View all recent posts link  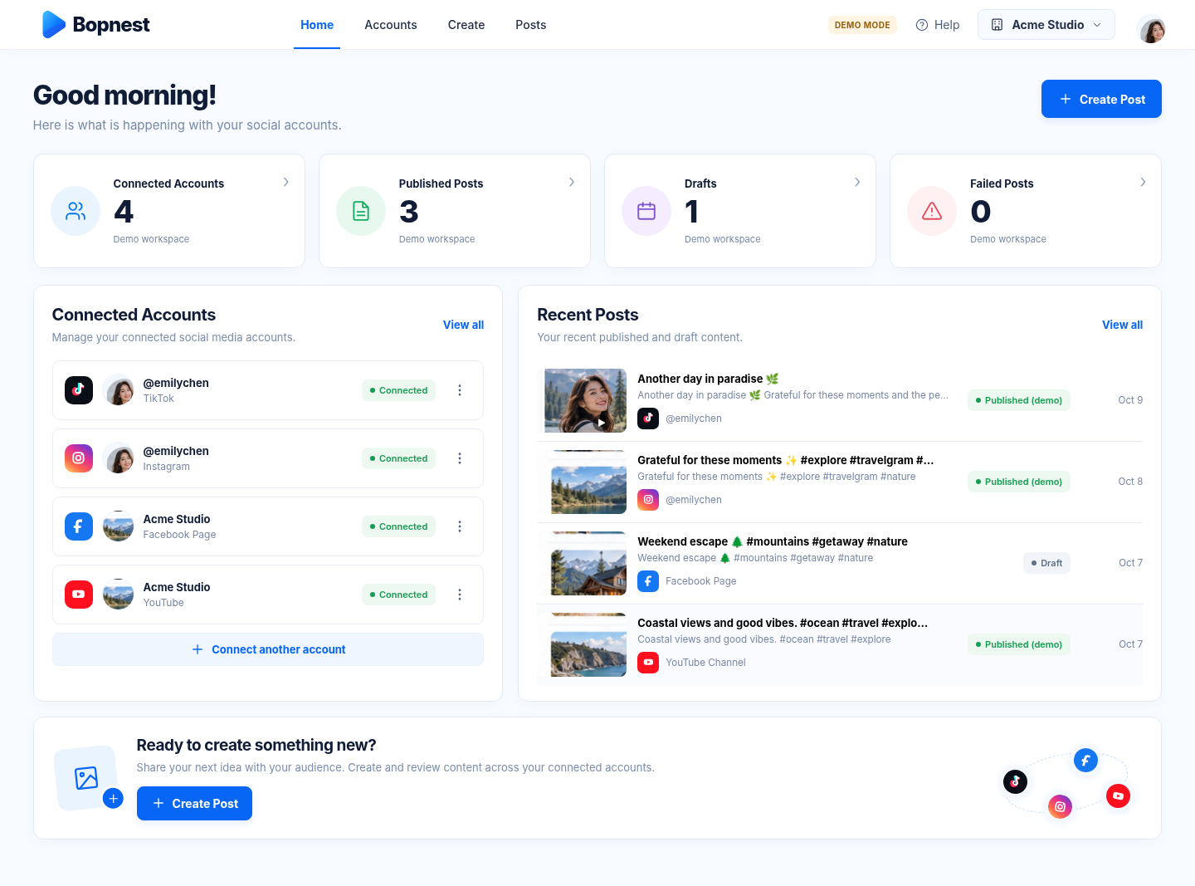1122,325
